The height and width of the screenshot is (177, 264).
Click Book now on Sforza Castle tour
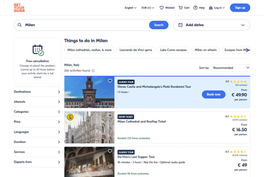click(214, 94)
